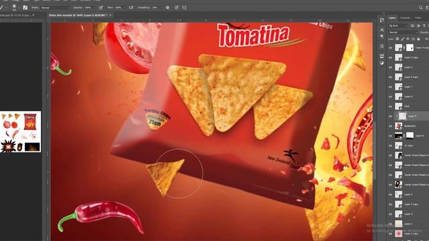Toggle visibility of Layer 5 copy
429x241 pixels.
[x=390, y=204]
